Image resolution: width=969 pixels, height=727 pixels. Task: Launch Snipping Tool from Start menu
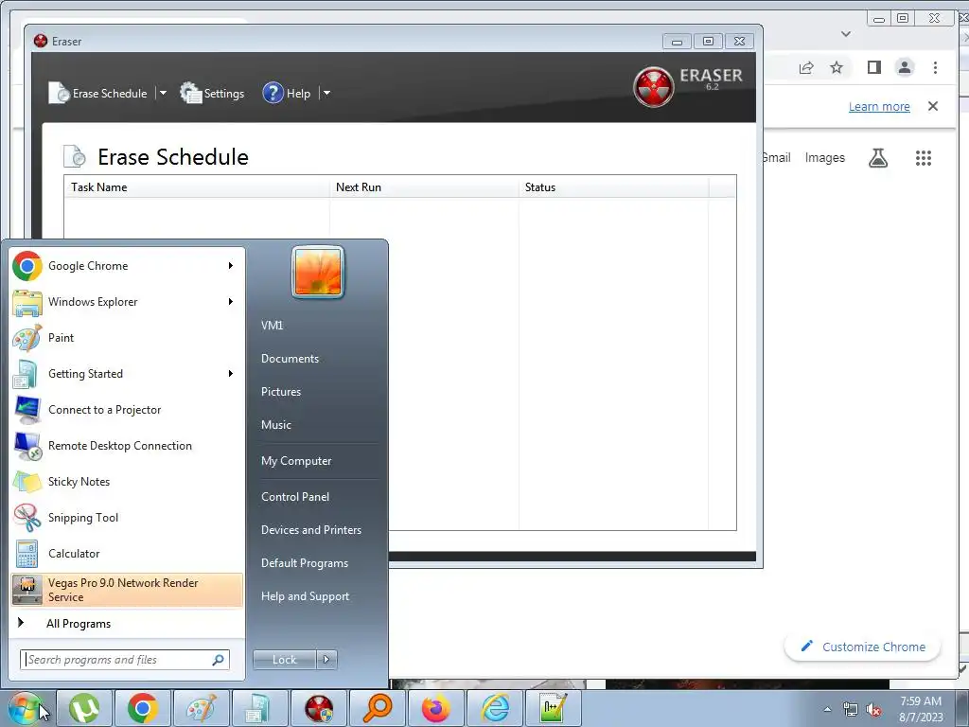coord(127,518)
